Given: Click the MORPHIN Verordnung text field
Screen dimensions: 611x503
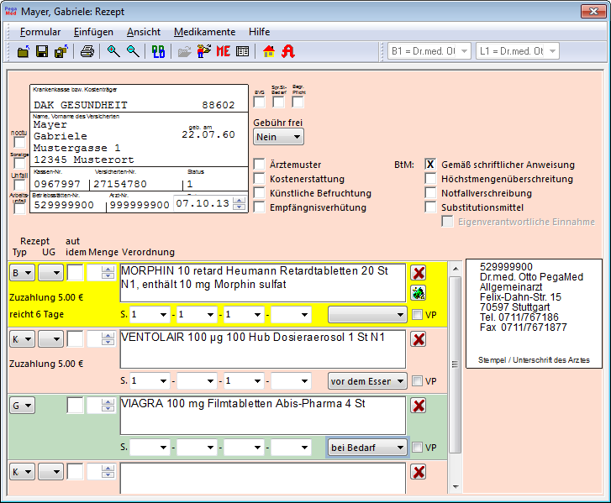Looking at the screenshot, I should pos(261,283).
